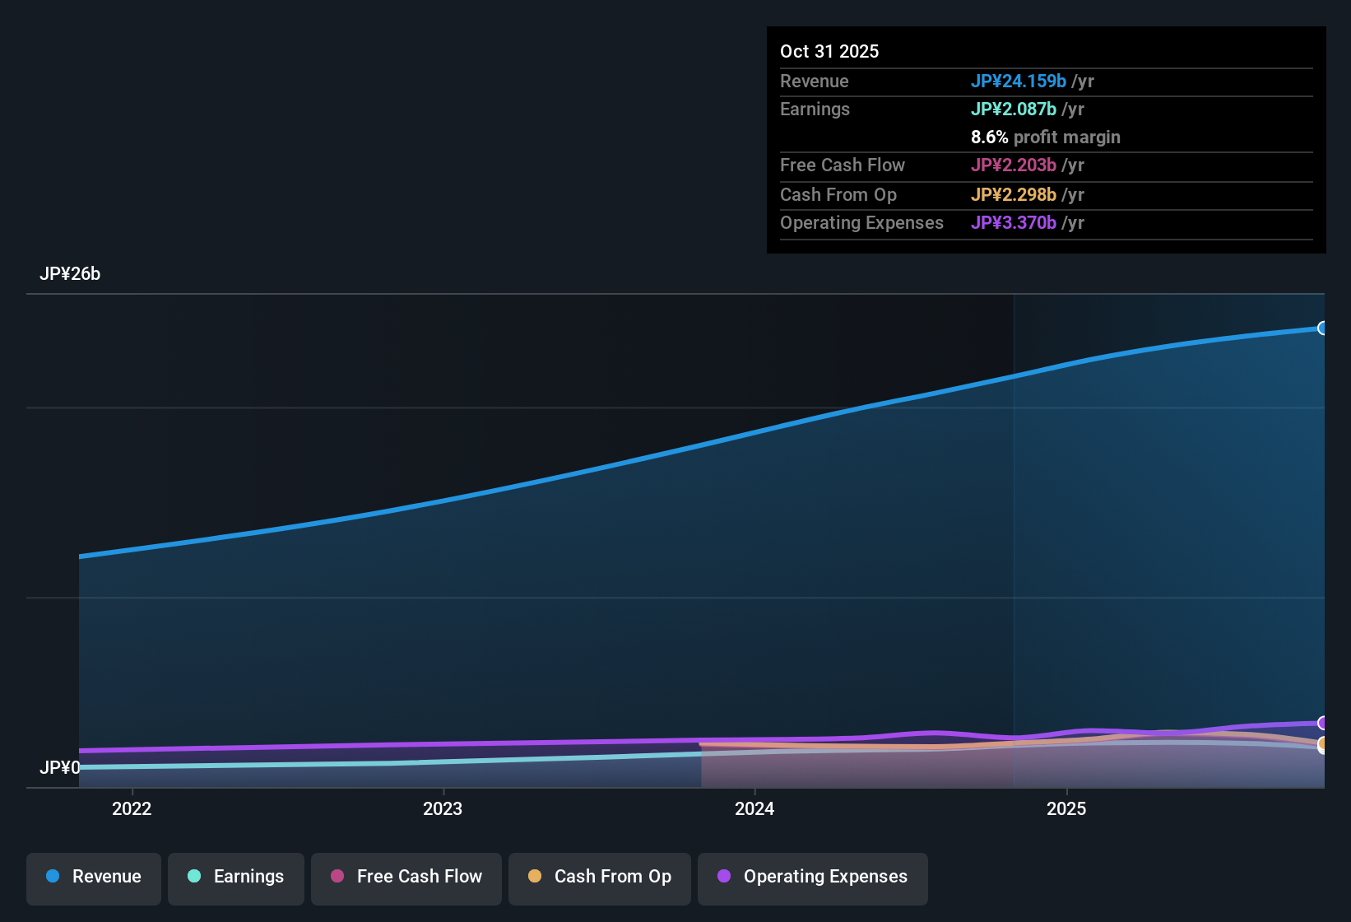The height and width of the screenshot is (922, 1351).
Task: Click the pink Free Cash Flow dot icon
Action: click(337, 877)
